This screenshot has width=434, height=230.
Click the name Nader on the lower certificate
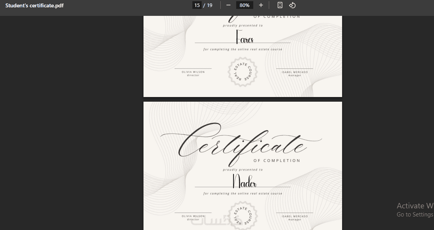pos(245,181)
